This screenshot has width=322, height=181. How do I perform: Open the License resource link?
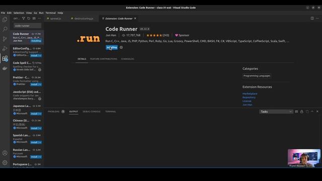pos(247,101)
